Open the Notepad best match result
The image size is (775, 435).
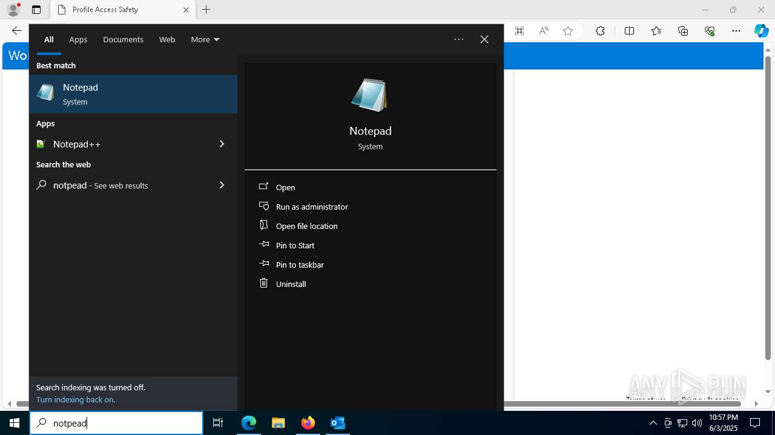coord(133,94)
